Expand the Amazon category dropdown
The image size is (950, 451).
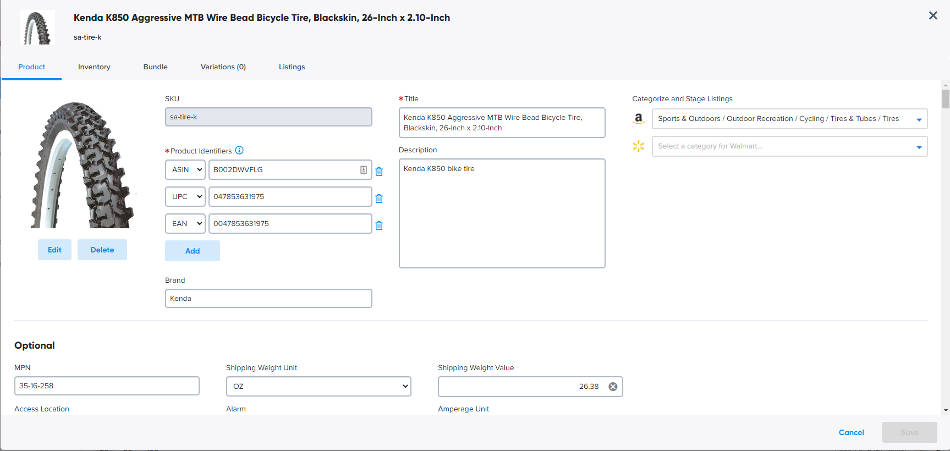919,119
